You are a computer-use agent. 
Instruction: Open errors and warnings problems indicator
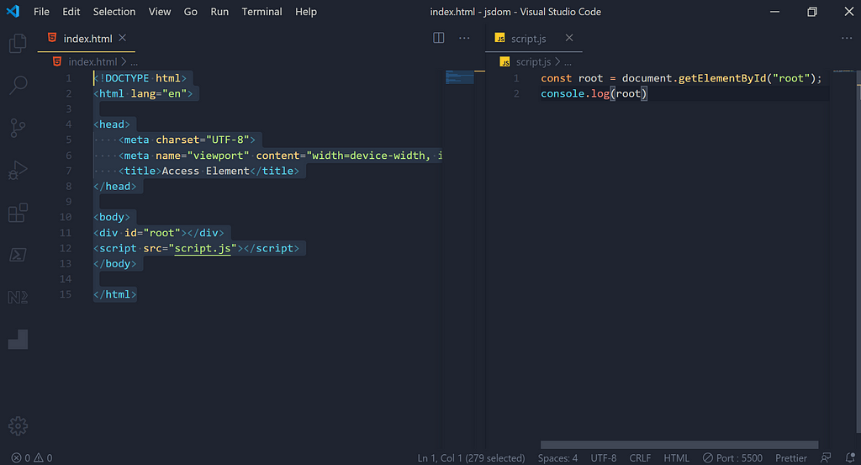[32, 458]
